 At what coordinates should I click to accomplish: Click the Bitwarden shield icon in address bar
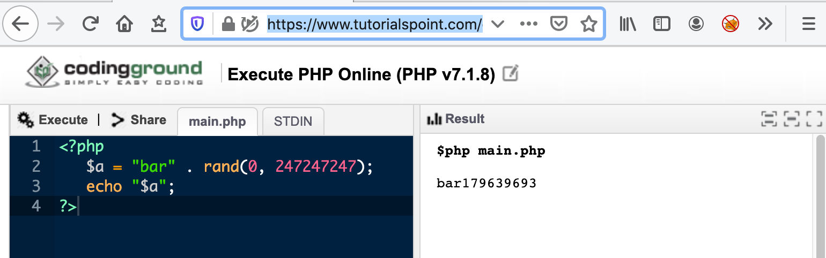click(198, 24)
